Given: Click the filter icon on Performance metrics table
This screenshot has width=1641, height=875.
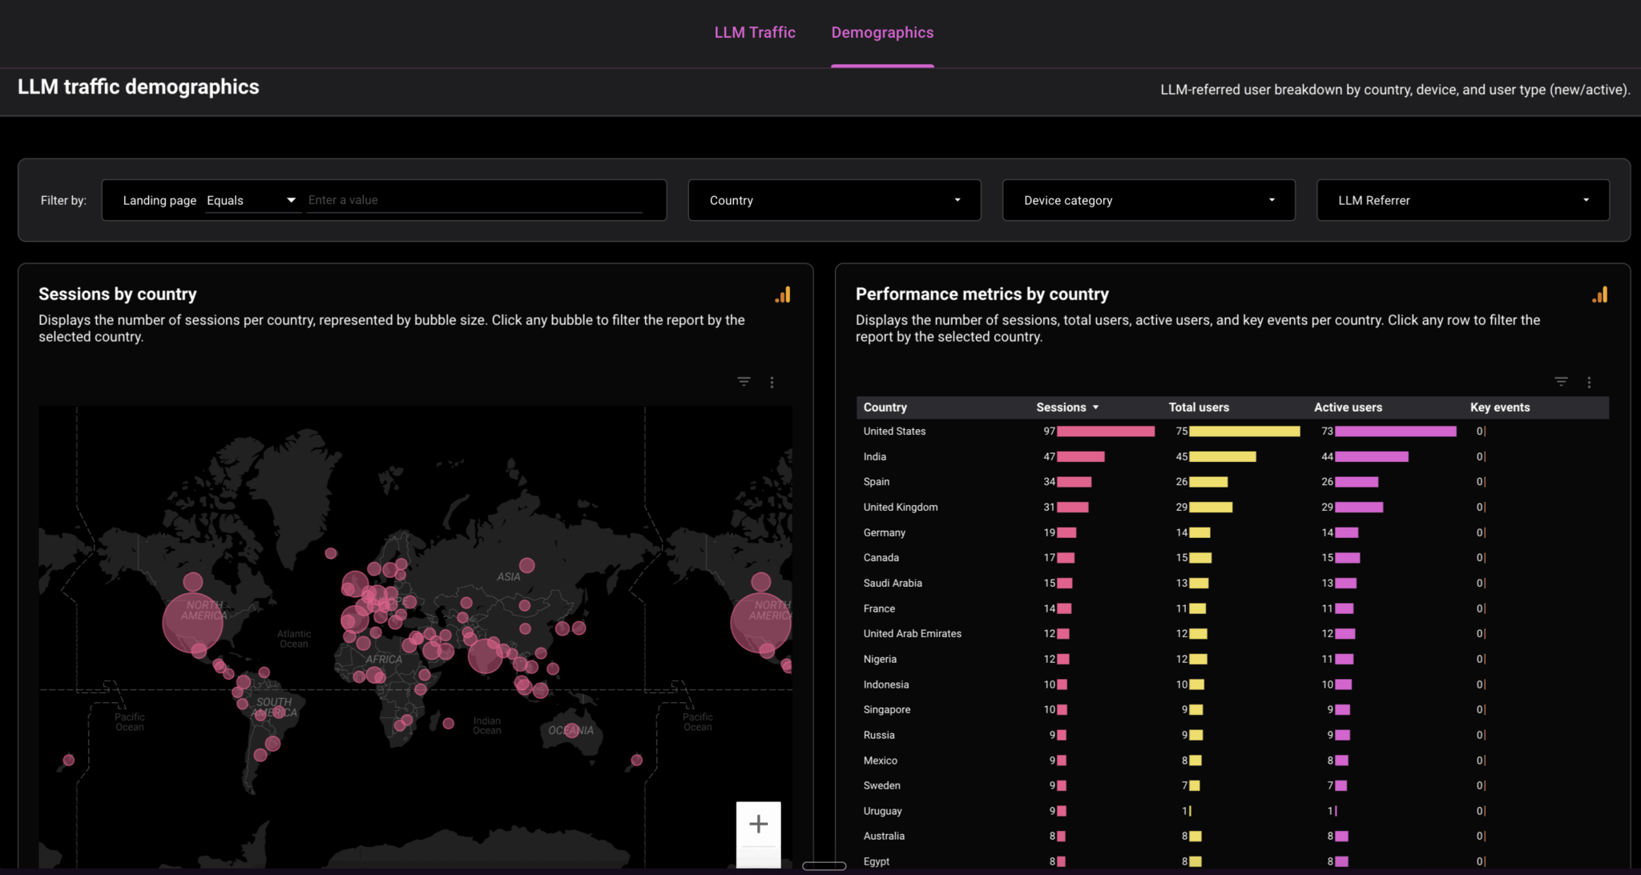Looking at the screenshot, I should click(1561, 382).
